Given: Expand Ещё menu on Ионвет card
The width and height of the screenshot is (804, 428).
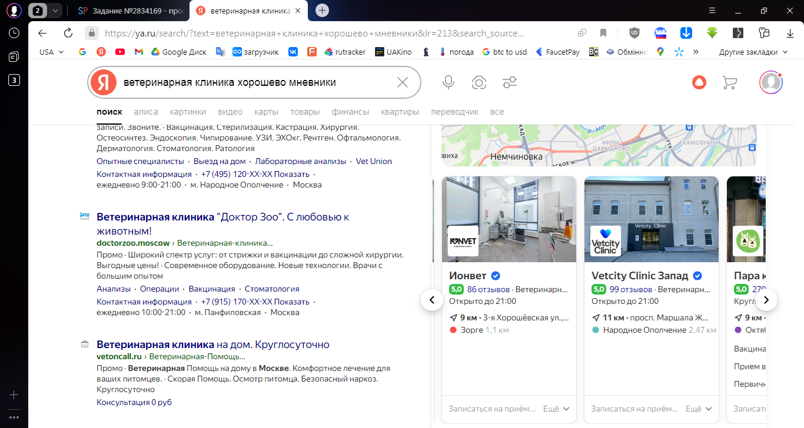Looking at the screenshot, I should (556, 409).
